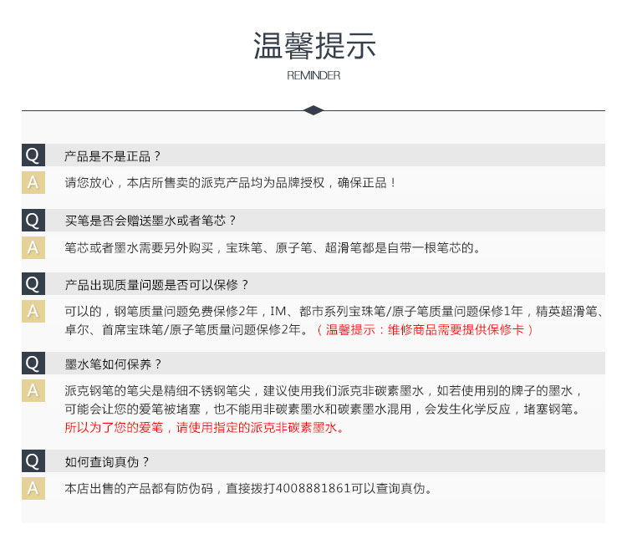
Task: Select the A badge beside '本店出售的产品都有防伪码'
Action: click(x=33, y=488)
